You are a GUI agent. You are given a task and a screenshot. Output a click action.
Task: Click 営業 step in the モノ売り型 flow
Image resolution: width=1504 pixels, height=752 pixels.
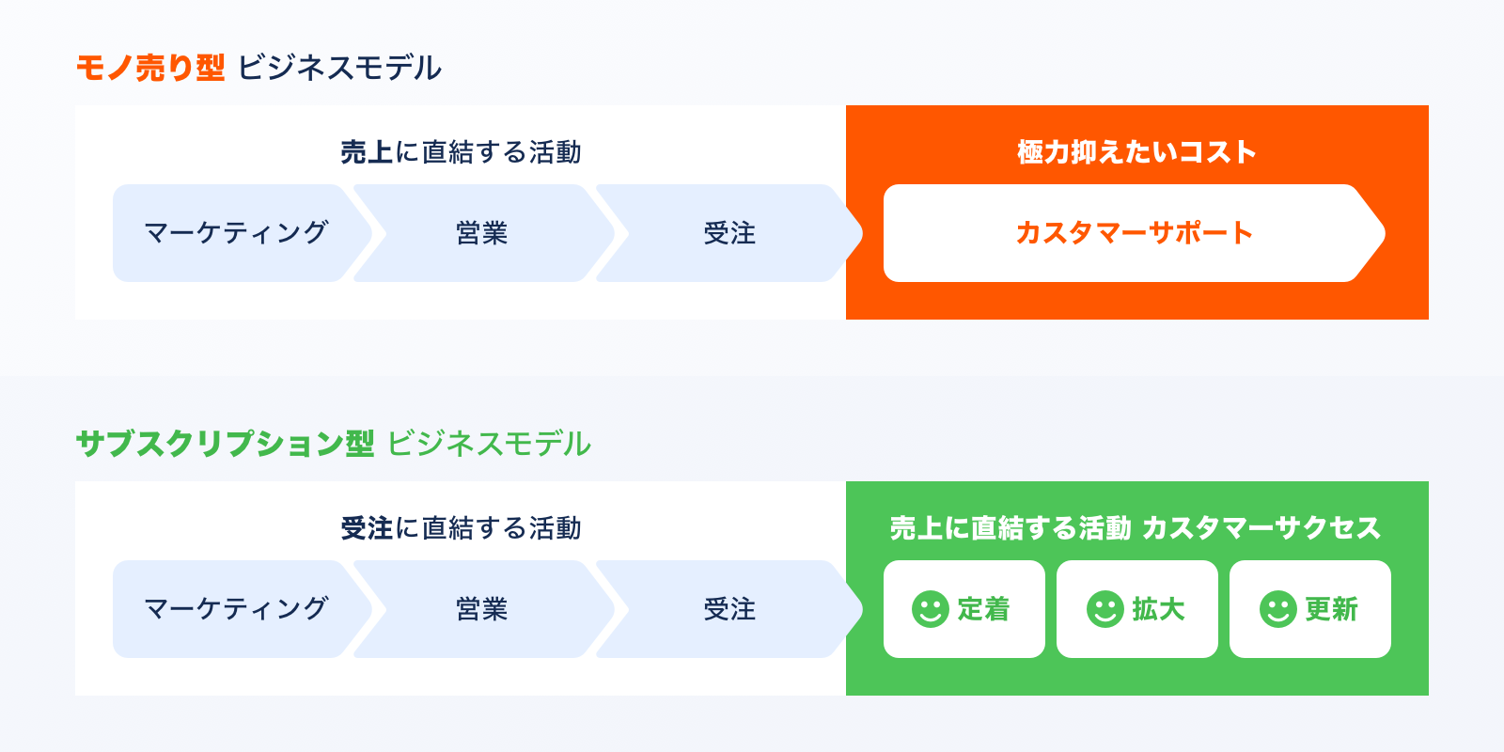[481, 233]
